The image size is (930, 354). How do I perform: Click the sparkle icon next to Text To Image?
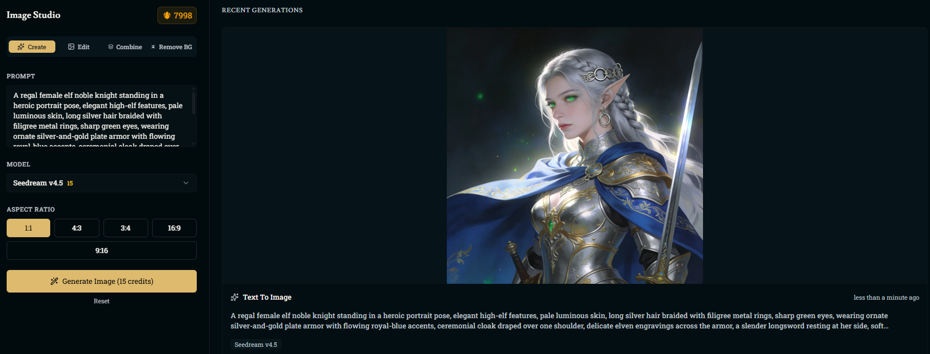(x=235, y=297)
